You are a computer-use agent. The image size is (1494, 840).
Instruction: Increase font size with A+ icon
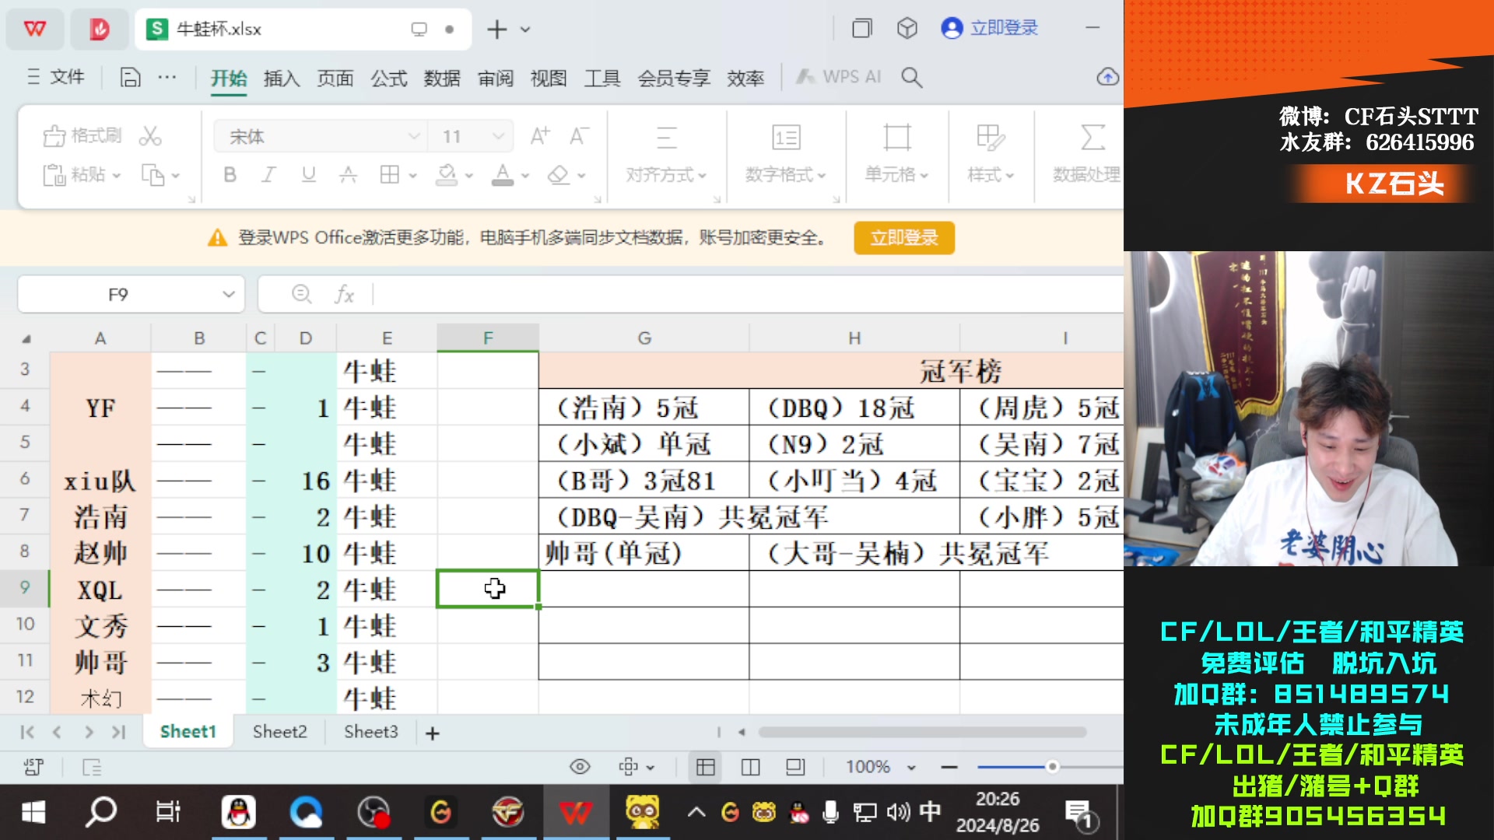point(539,136)
